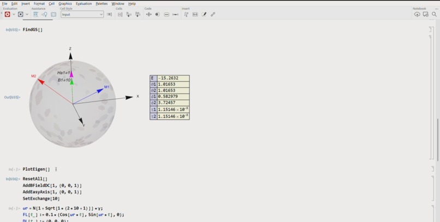Open the Cell menu
The height and width of the screenshot is (222, 440).
click(52, 4)
